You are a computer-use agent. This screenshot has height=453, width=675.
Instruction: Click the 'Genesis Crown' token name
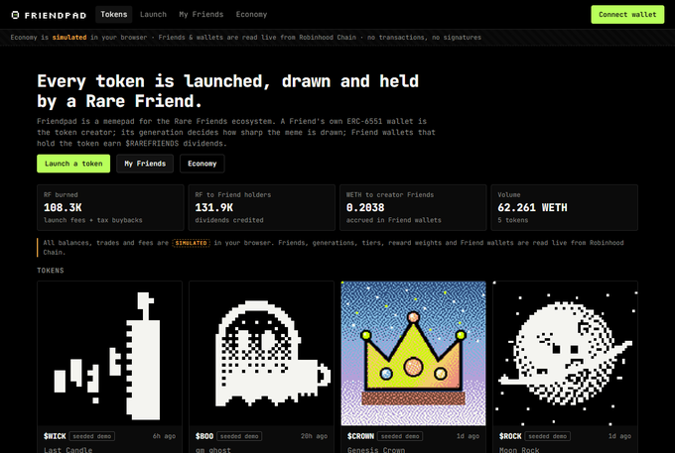(376, 450)
